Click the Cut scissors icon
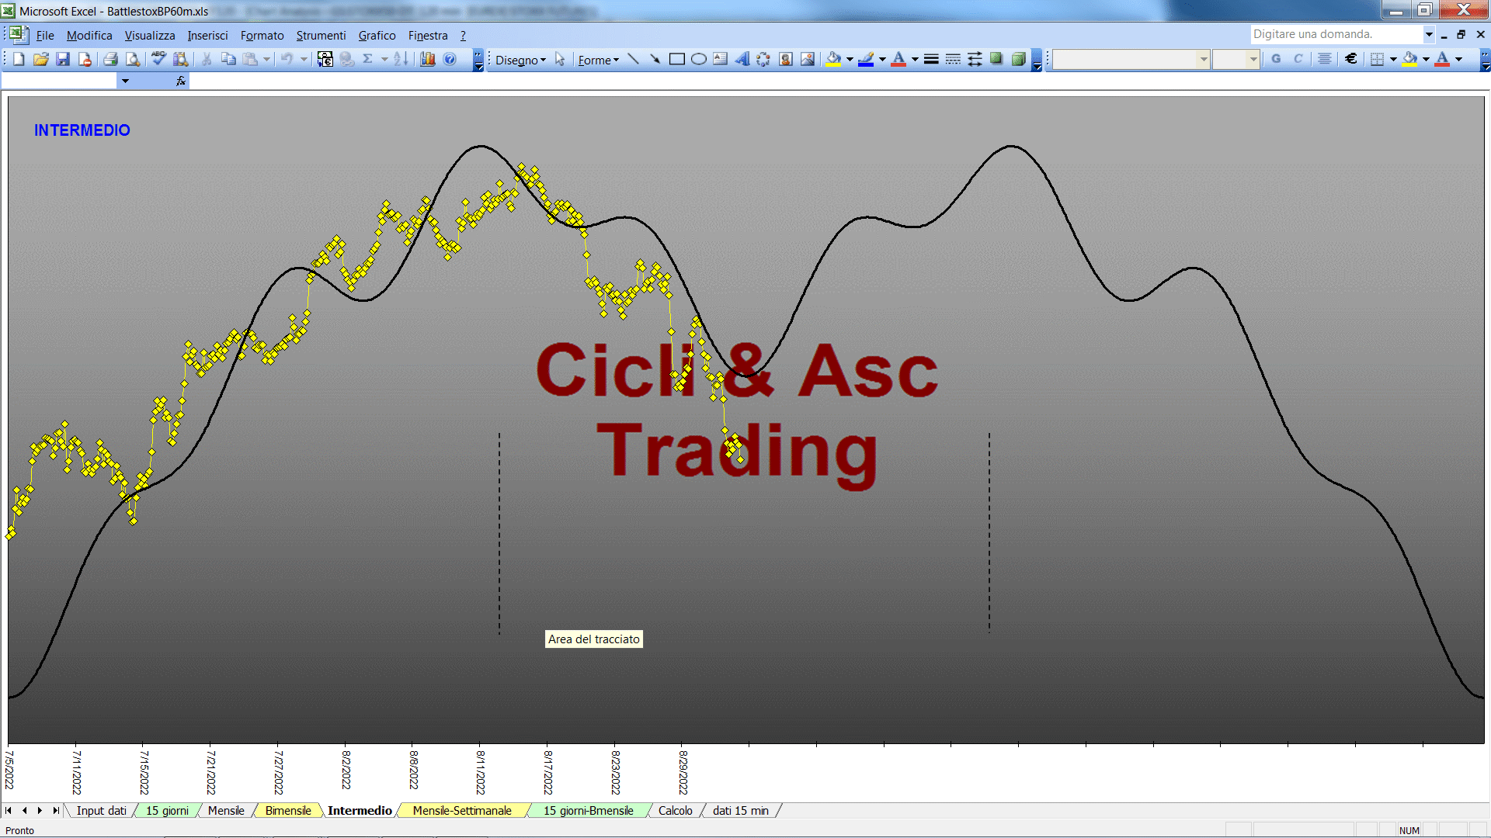This screenshot has height=838, width=1491. 207,59
